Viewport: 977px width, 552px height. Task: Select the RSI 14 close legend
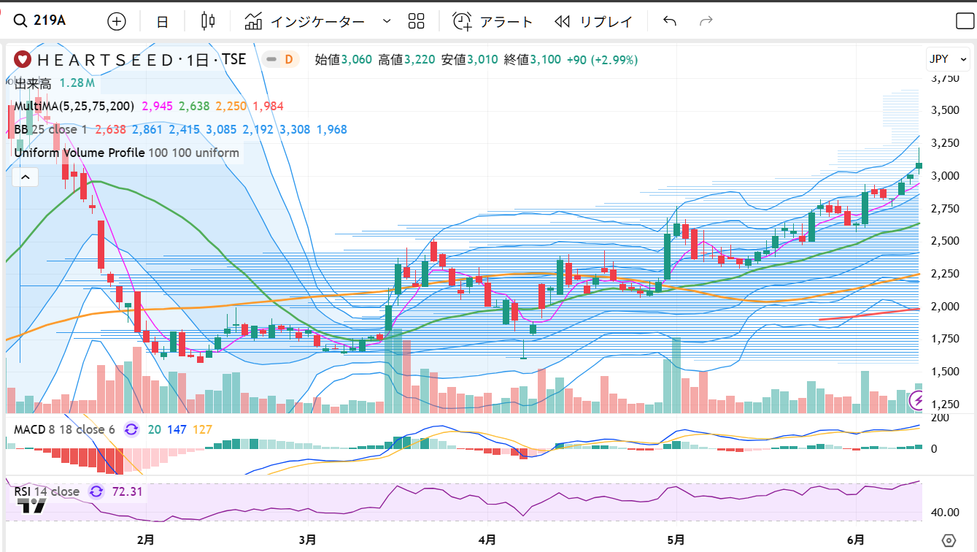pos(47,491)
